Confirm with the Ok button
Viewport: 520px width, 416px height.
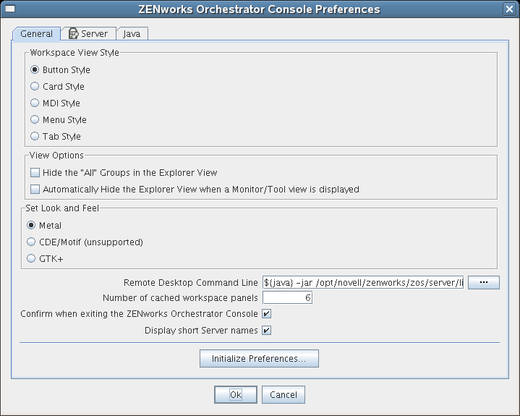click(236, 394)
